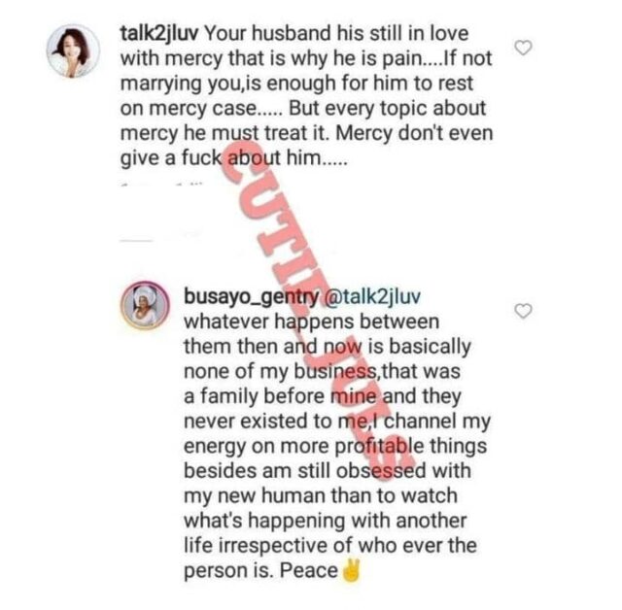
Task: Open the talk2jluv username above the first comment
Action: click(x=158, y=35)
